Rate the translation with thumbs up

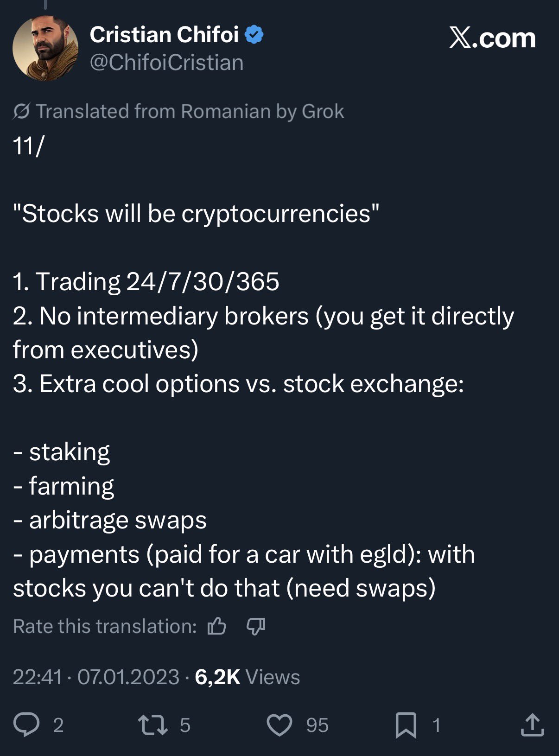(216, 626)
